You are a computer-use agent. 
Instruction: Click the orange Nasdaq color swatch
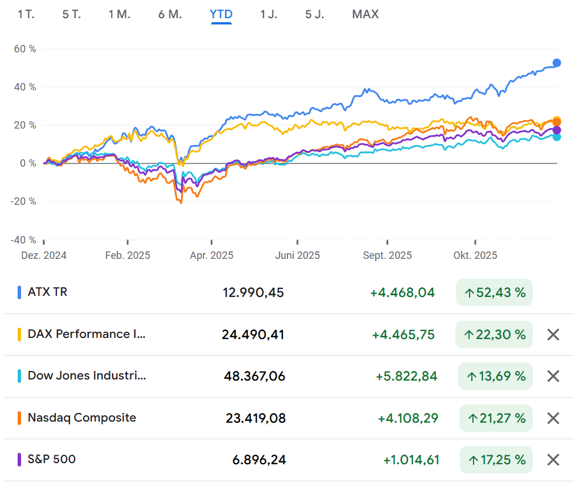(x=20, y=418)
